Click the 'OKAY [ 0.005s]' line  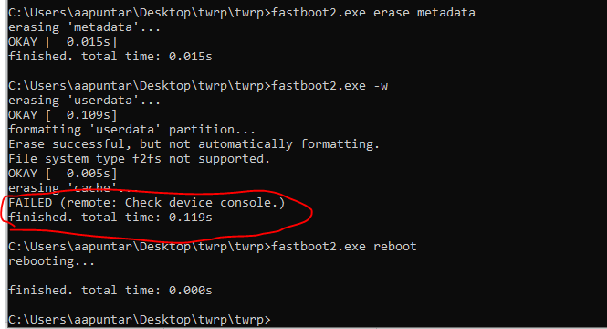tap(63, 174)
